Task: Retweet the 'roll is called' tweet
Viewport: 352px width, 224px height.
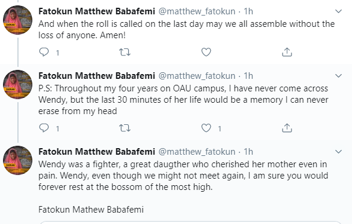Action: tap(125, 52)
